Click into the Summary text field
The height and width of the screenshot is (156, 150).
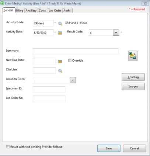(x=76, y=52)
